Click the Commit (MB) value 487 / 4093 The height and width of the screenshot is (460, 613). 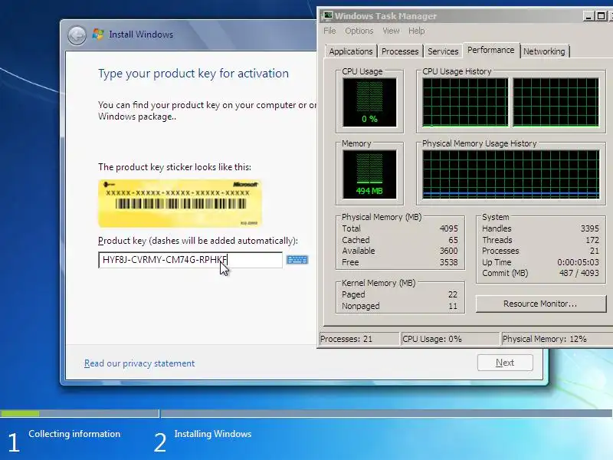(579, 273)
